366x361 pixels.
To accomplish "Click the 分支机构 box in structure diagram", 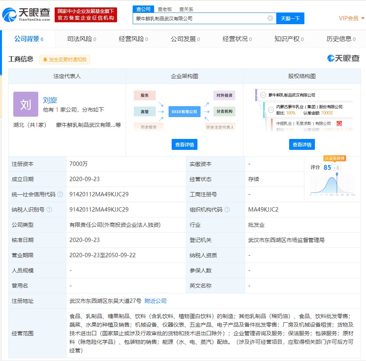I will pyautogui.click(x=224, y=111).
